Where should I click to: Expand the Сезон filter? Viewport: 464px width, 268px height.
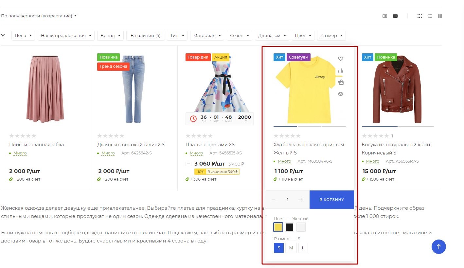[x=240, y=36]
